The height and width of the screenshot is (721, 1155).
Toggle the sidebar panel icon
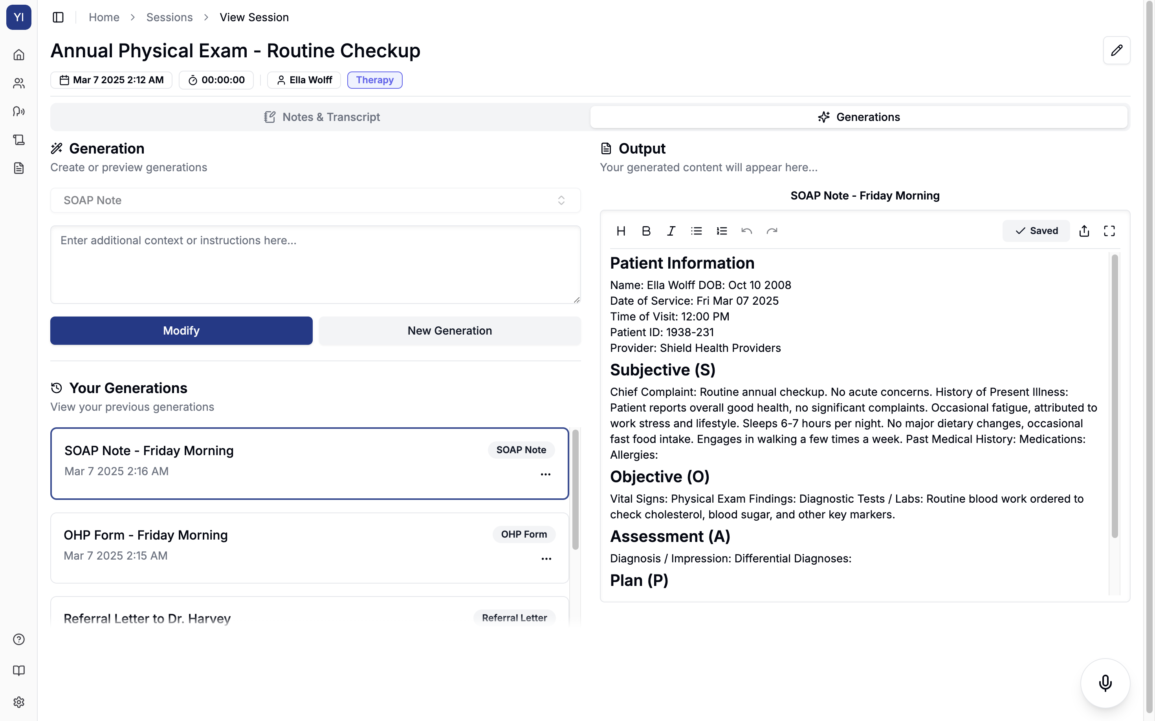tap(58, 17)
